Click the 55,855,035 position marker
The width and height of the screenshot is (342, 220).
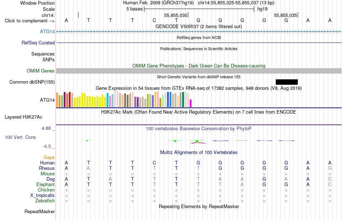[286, 15]
